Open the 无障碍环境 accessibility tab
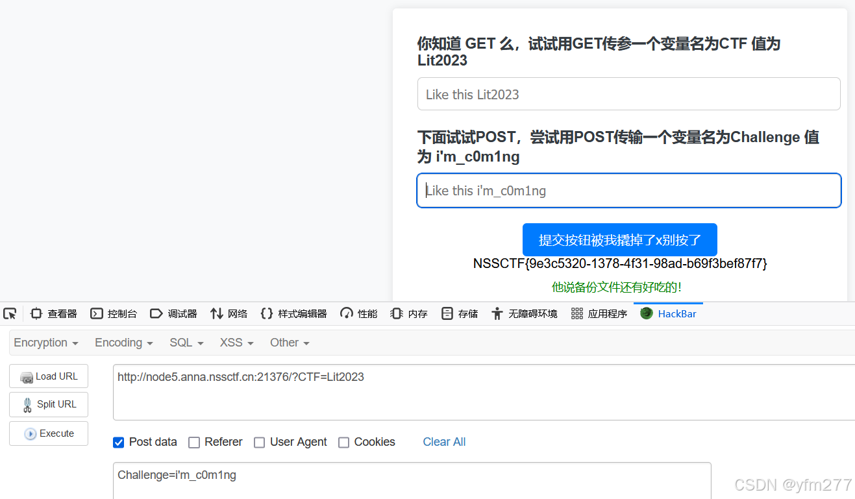This screenshot has height=499, width=855. [x=525, y=313]
